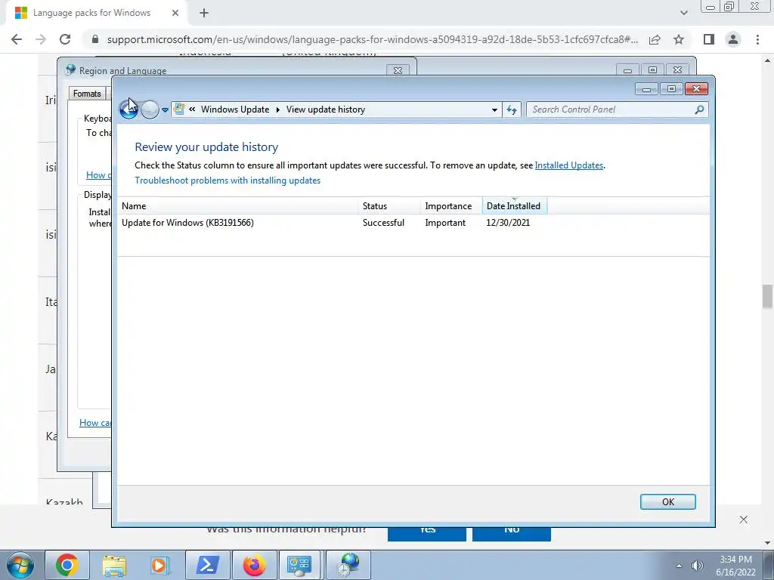Click the Chrome URL address field
The width and height of the screenshot is (774, 580).
(373, 39)
